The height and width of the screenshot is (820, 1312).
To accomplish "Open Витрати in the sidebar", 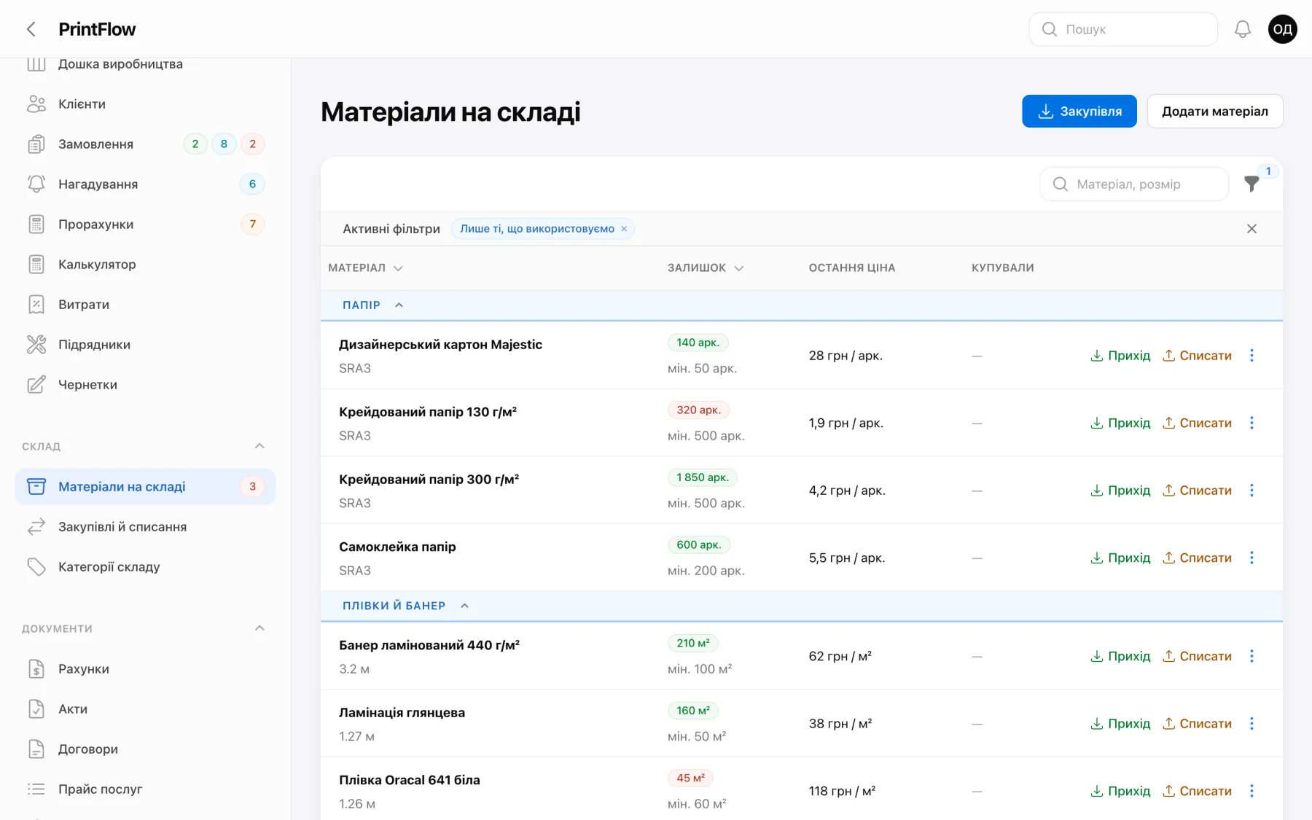I will click(x=145, y=305).
